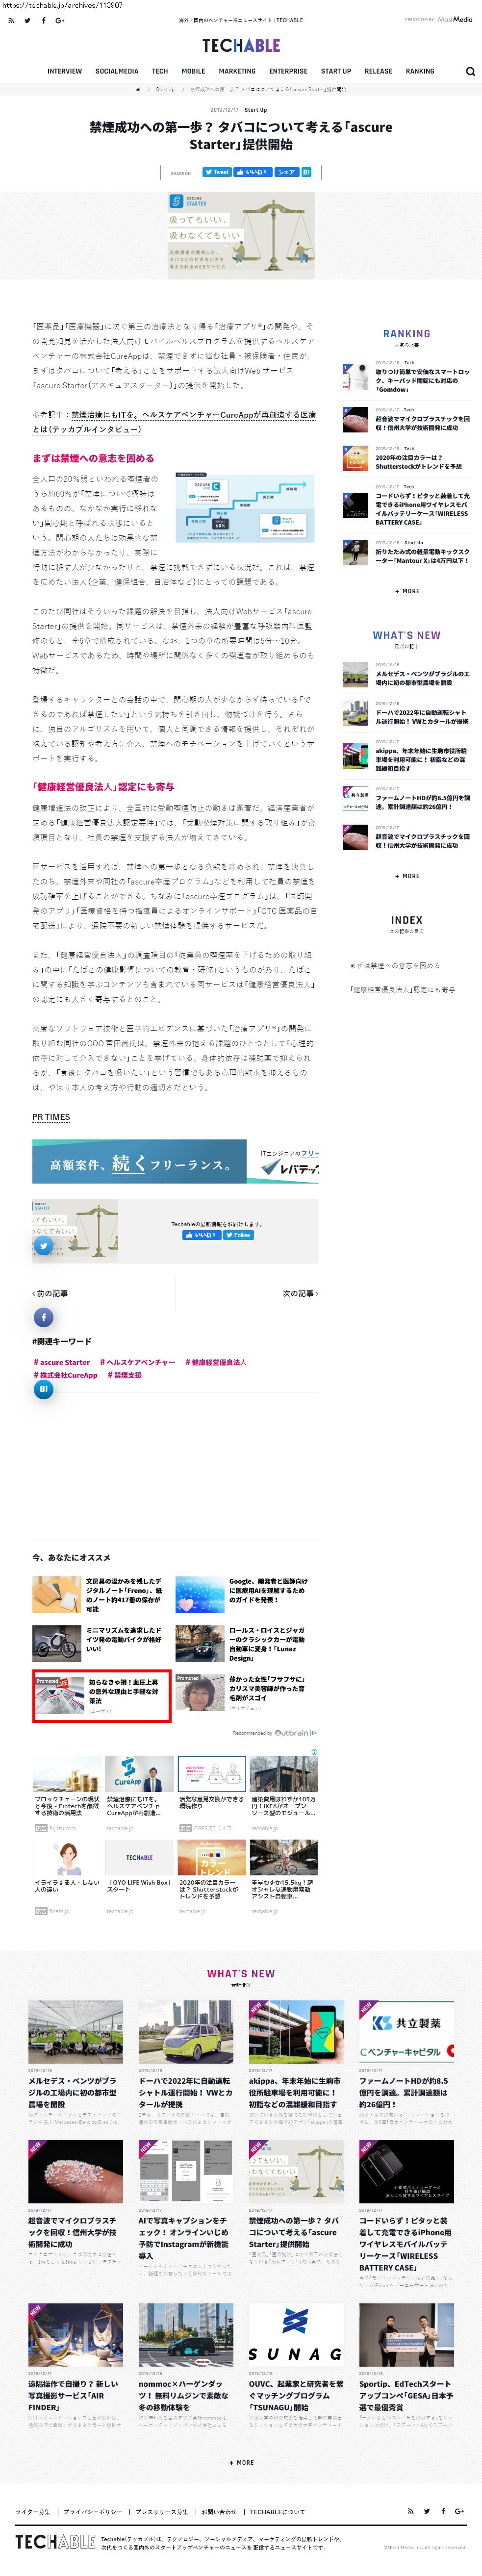
Task: Expand sidebar WHAT'S NEW with + MORE
Action: click(x=407, y=876)
